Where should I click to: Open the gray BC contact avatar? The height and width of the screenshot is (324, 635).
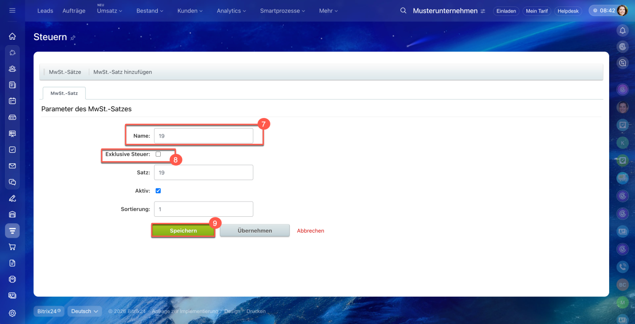(x=623, y=284)
